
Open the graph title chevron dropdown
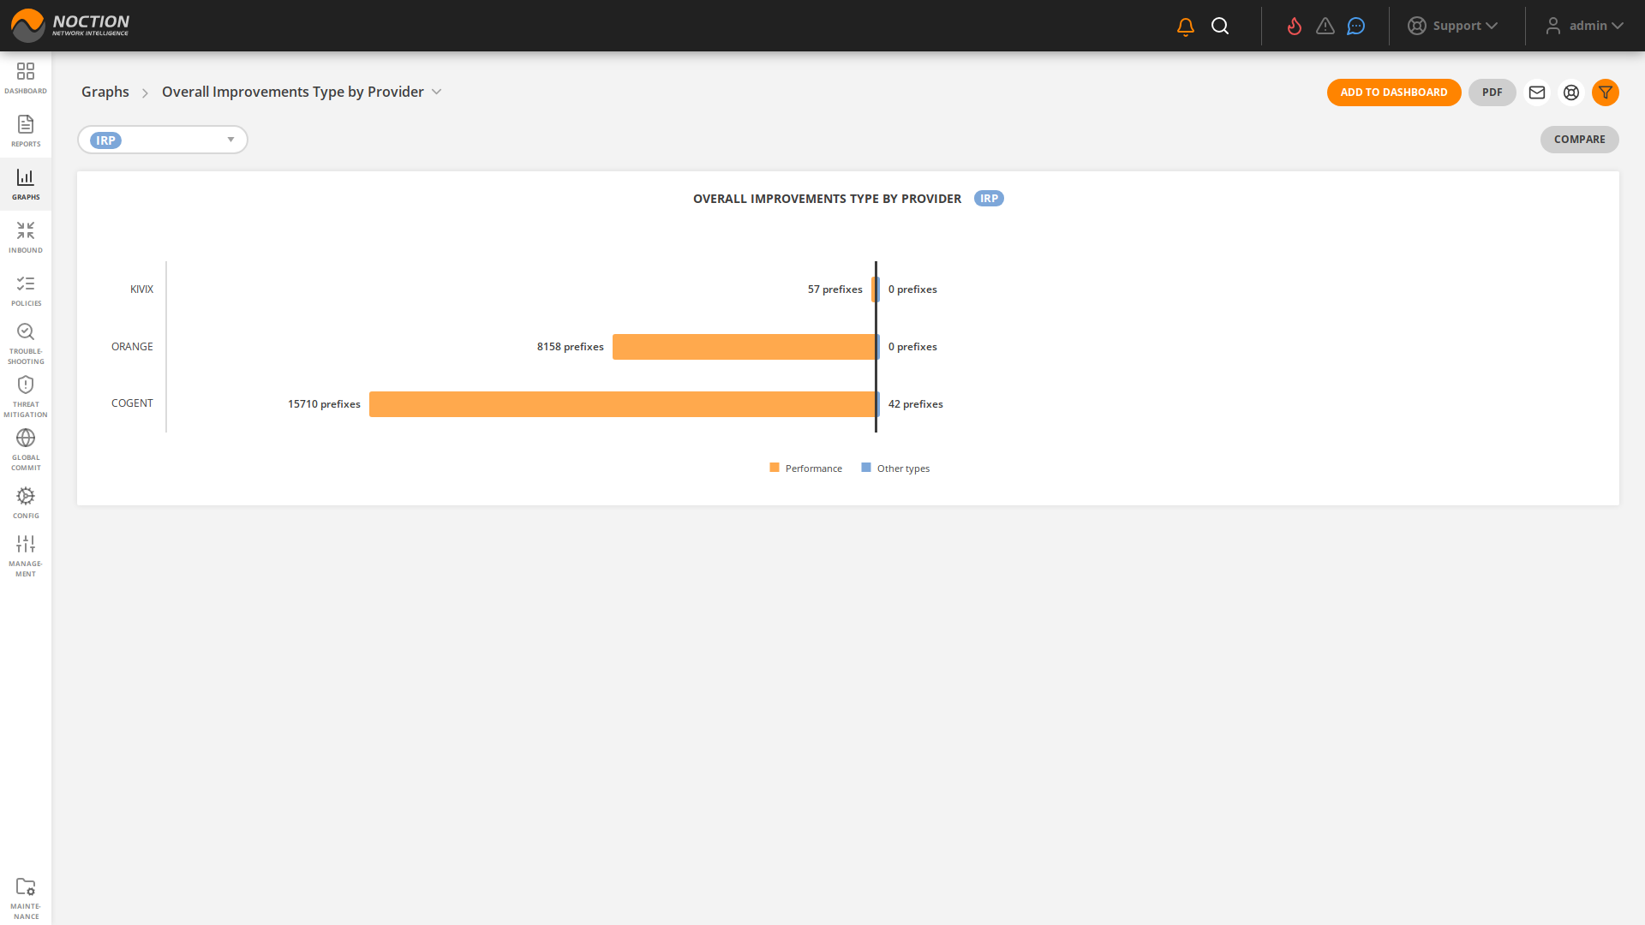point(437,92)
